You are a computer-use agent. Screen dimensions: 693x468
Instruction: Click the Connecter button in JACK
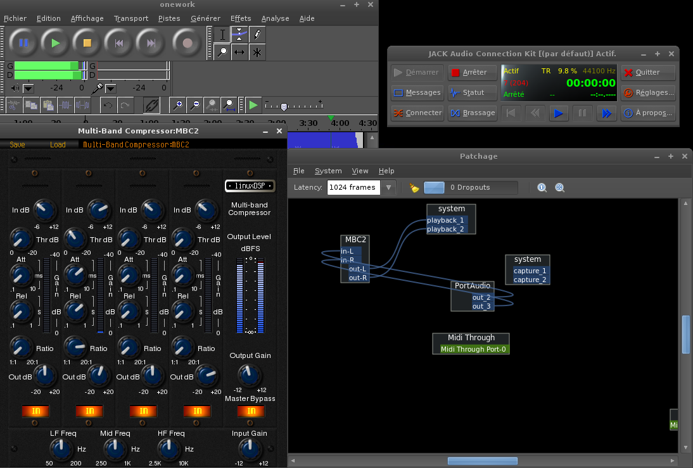click(x=417, y=113)
